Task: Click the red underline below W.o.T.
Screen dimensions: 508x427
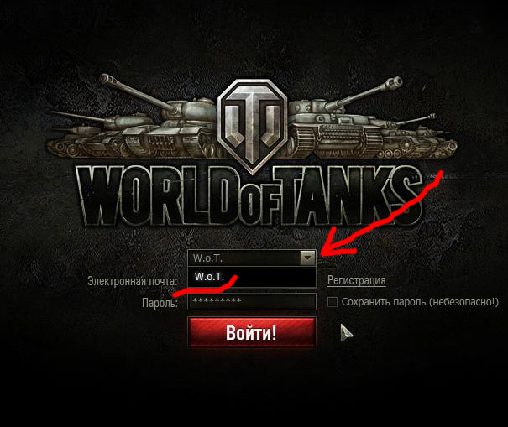Action: pos(206,286)
